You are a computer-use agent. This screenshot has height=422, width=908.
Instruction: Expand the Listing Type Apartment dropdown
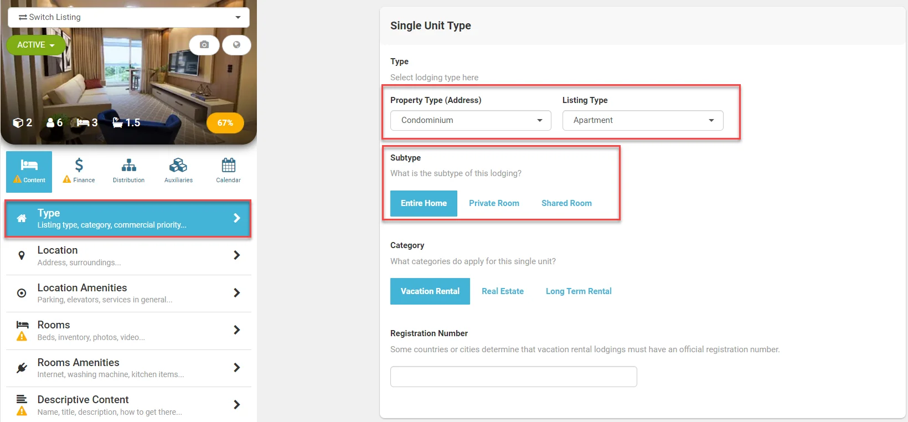tap(643, 120)
